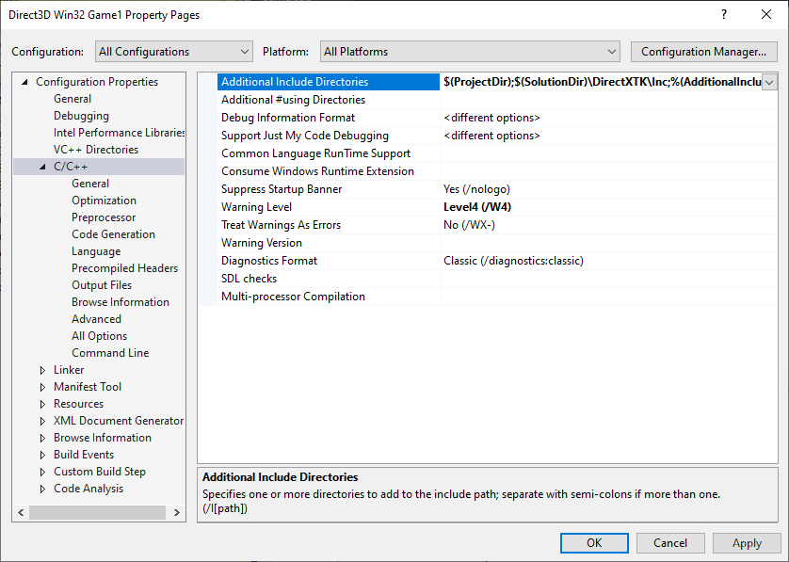Select VC++ Directories page
This screenshot has height=562, width=789.
pos(96,150)
